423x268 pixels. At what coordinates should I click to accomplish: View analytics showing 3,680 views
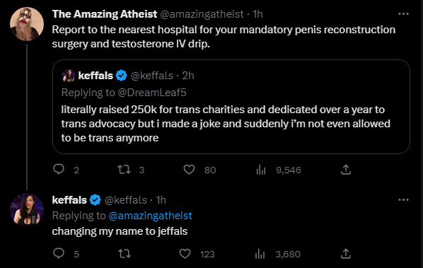click(x=278, y=254)
